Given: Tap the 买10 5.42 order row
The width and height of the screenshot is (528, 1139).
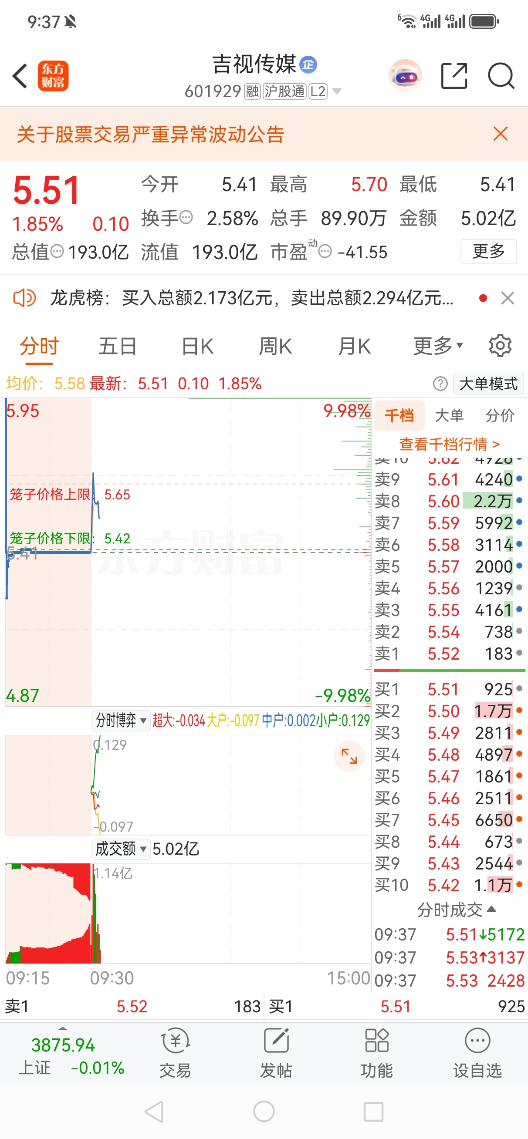Looking at the screenshot, I should (x=449, y=885).
